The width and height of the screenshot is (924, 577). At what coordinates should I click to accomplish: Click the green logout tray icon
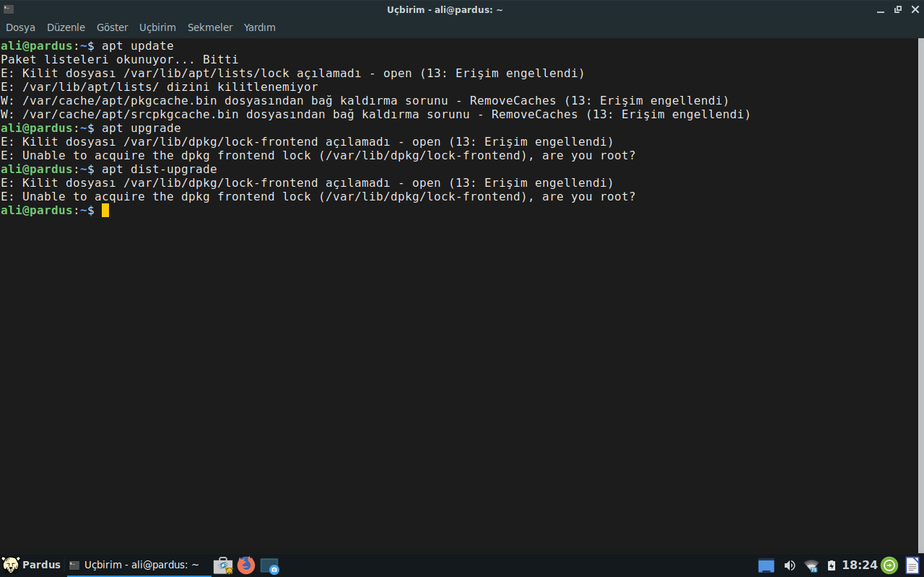(889, 565)
